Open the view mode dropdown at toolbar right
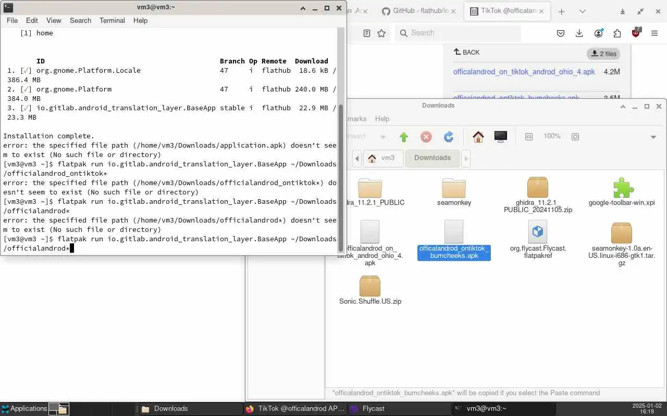 (653, 137)
